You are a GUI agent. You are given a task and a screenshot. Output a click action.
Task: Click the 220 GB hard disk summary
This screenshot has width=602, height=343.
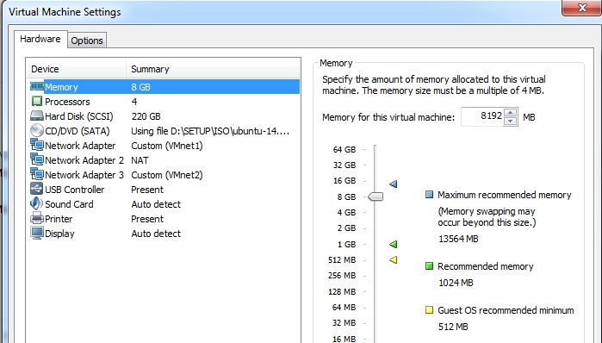click(x=146, y=116)
